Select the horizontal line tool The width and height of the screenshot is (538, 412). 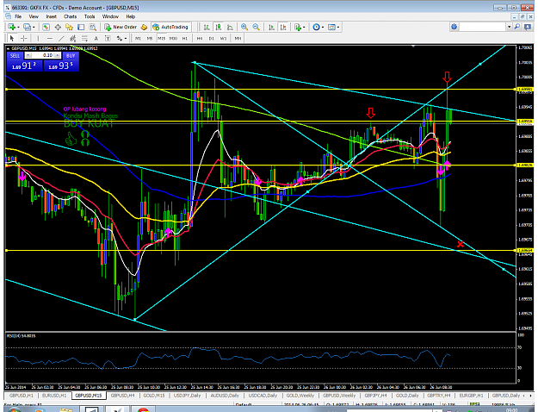click(50, 38)
